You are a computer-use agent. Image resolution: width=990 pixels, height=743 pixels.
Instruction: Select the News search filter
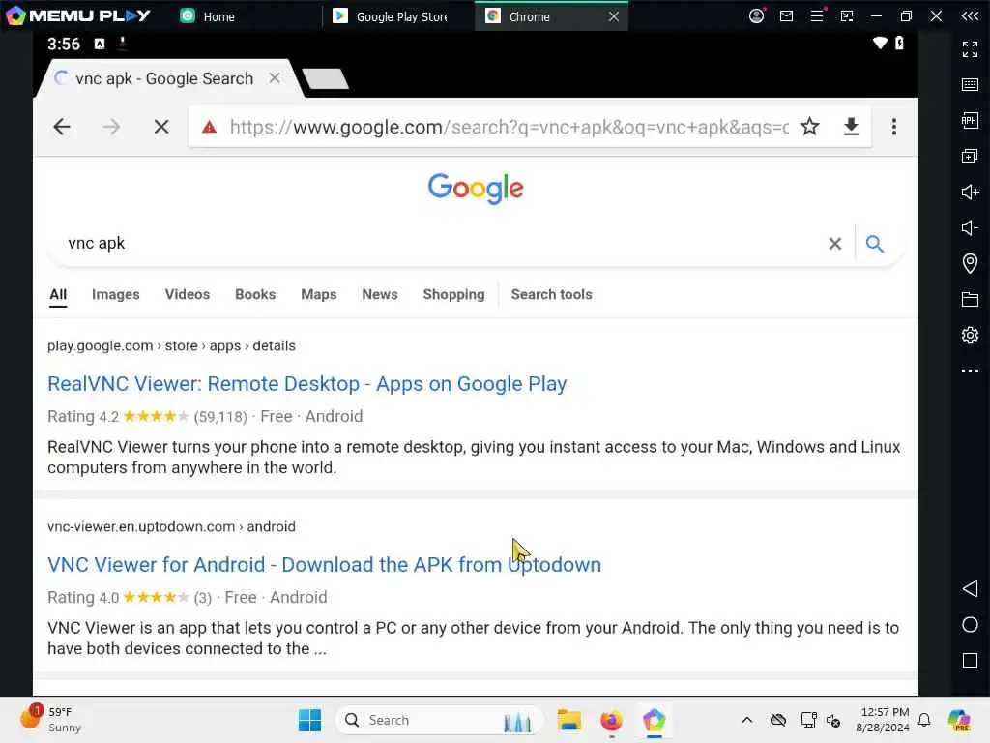tap(380, 294)
